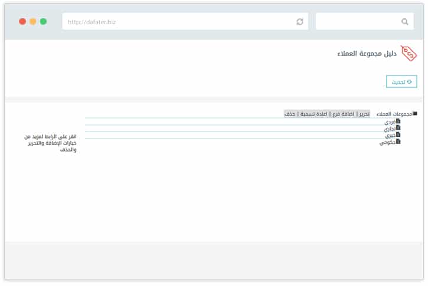The image size is (428, 286).
Task: Click the red tag icon beside page title
Action: pos(409,53)
